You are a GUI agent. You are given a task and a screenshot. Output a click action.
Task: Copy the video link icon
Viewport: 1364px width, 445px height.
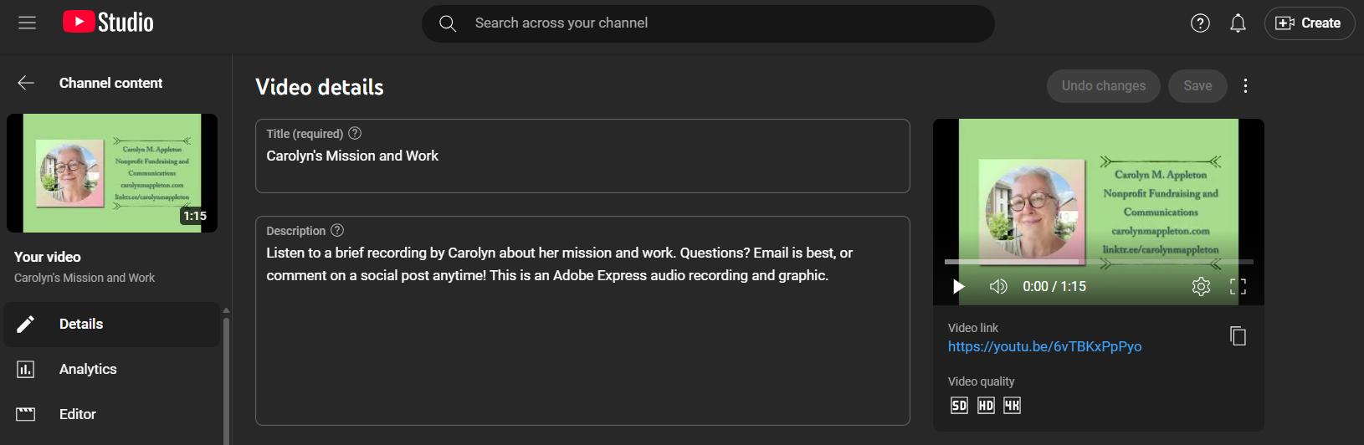click(x=1238, y=336)
